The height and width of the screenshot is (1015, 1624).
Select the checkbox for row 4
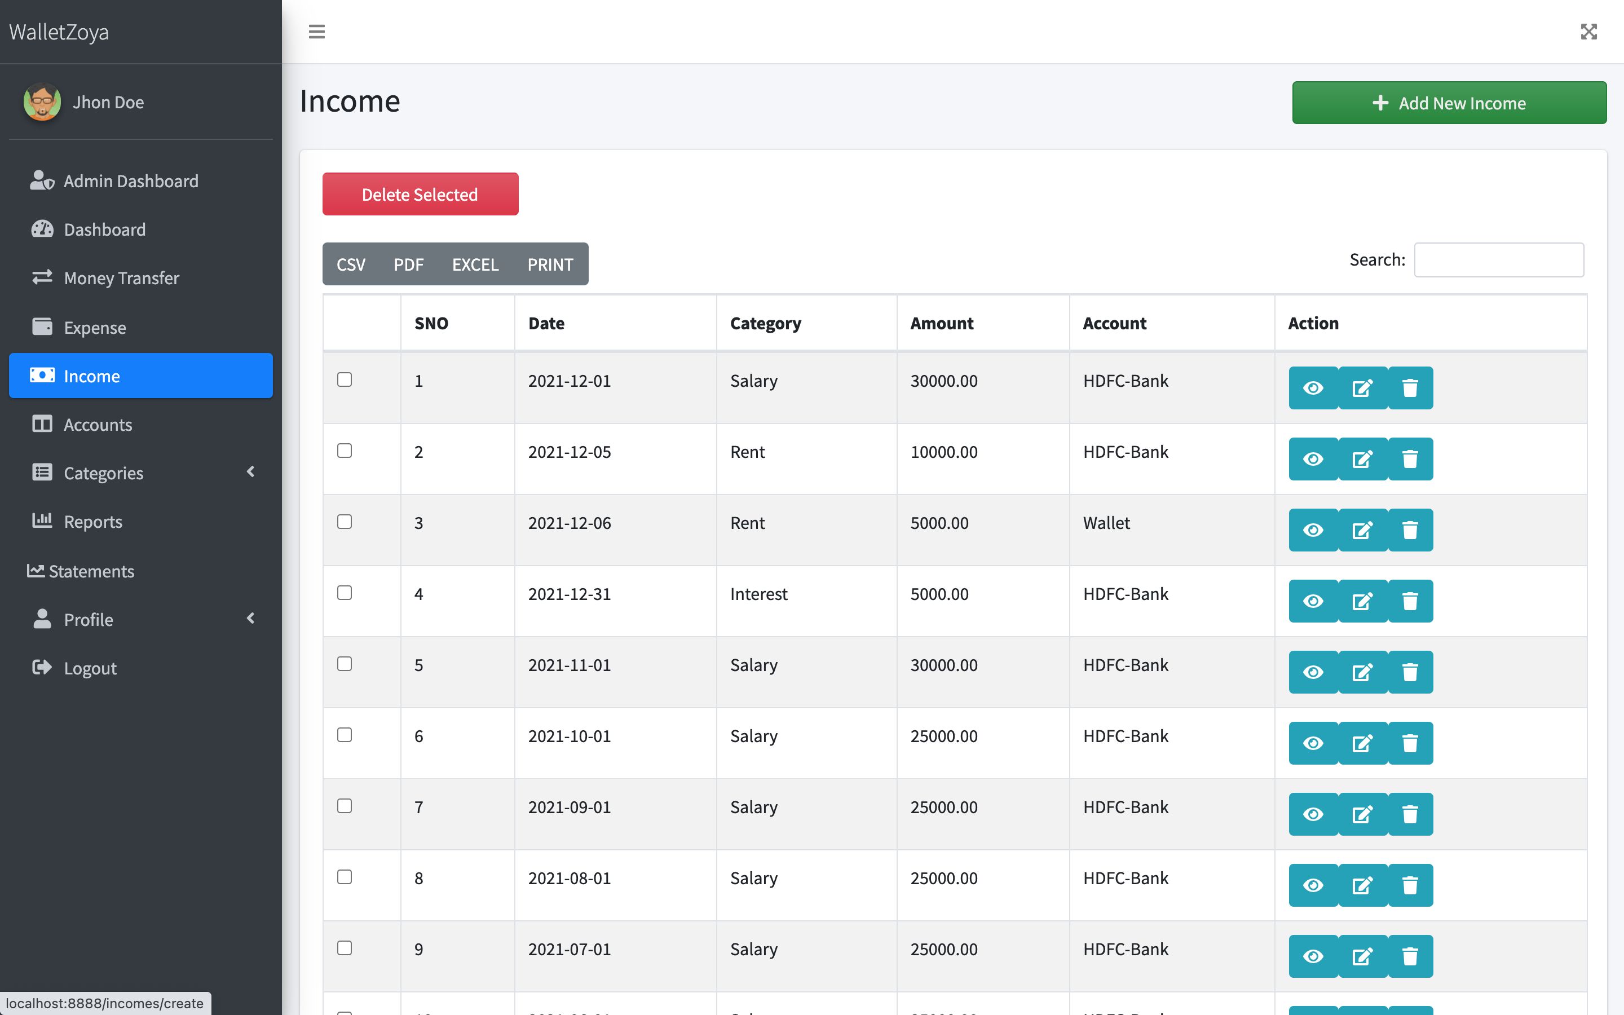[345, 593]
